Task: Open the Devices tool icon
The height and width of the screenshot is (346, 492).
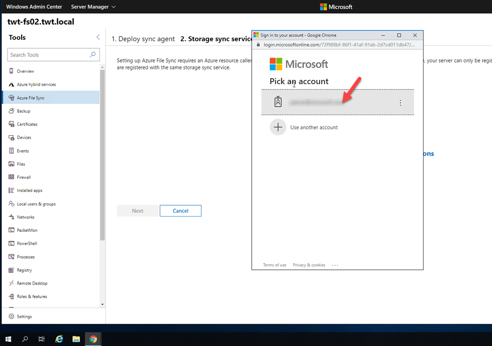Action: coord(11,137)
